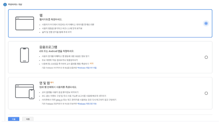
Task: Click the browser window icon for 웹
Action: [25, 24]
